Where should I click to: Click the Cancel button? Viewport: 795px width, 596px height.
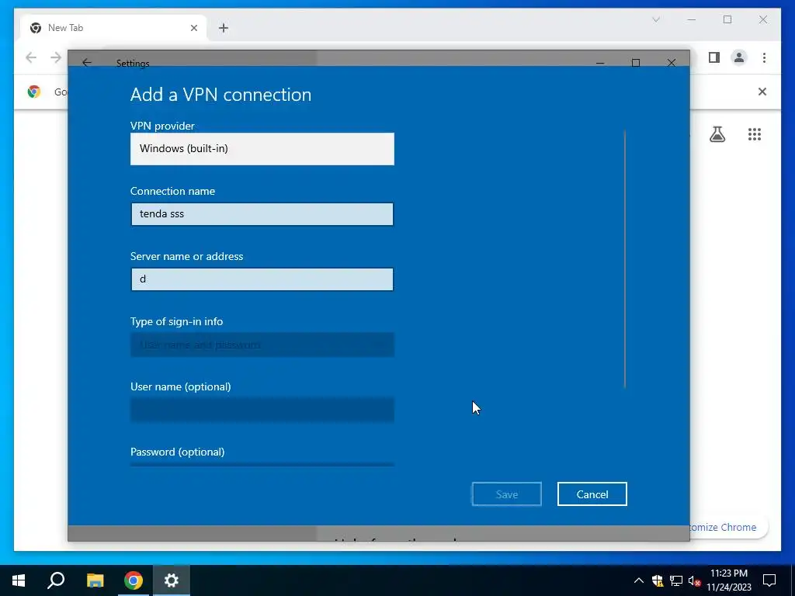[x=592, y=494]
